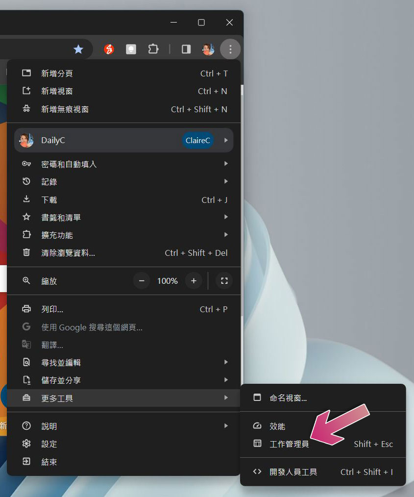Toggle the side panel icon

[x=186, y=49]
